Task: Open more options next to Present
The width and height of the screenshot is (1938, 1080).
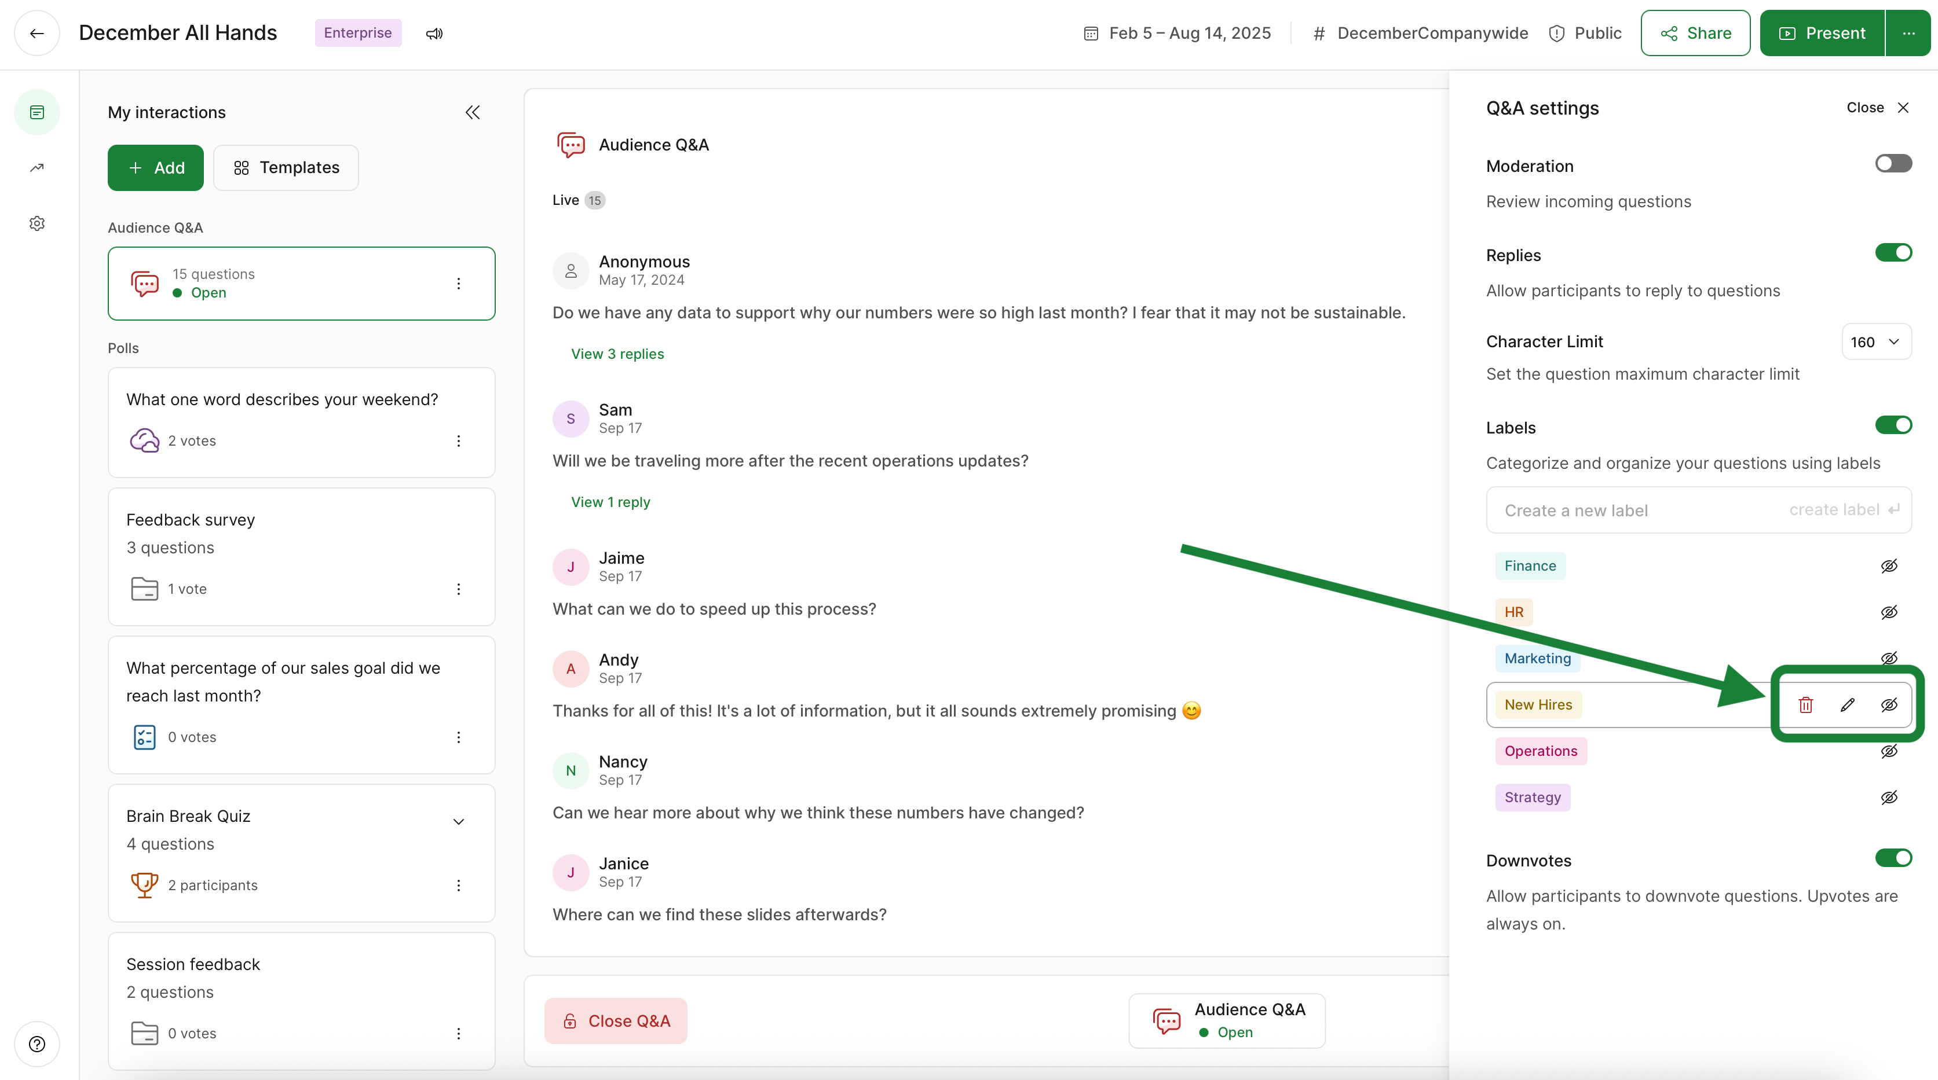Action: point(1908,33)
